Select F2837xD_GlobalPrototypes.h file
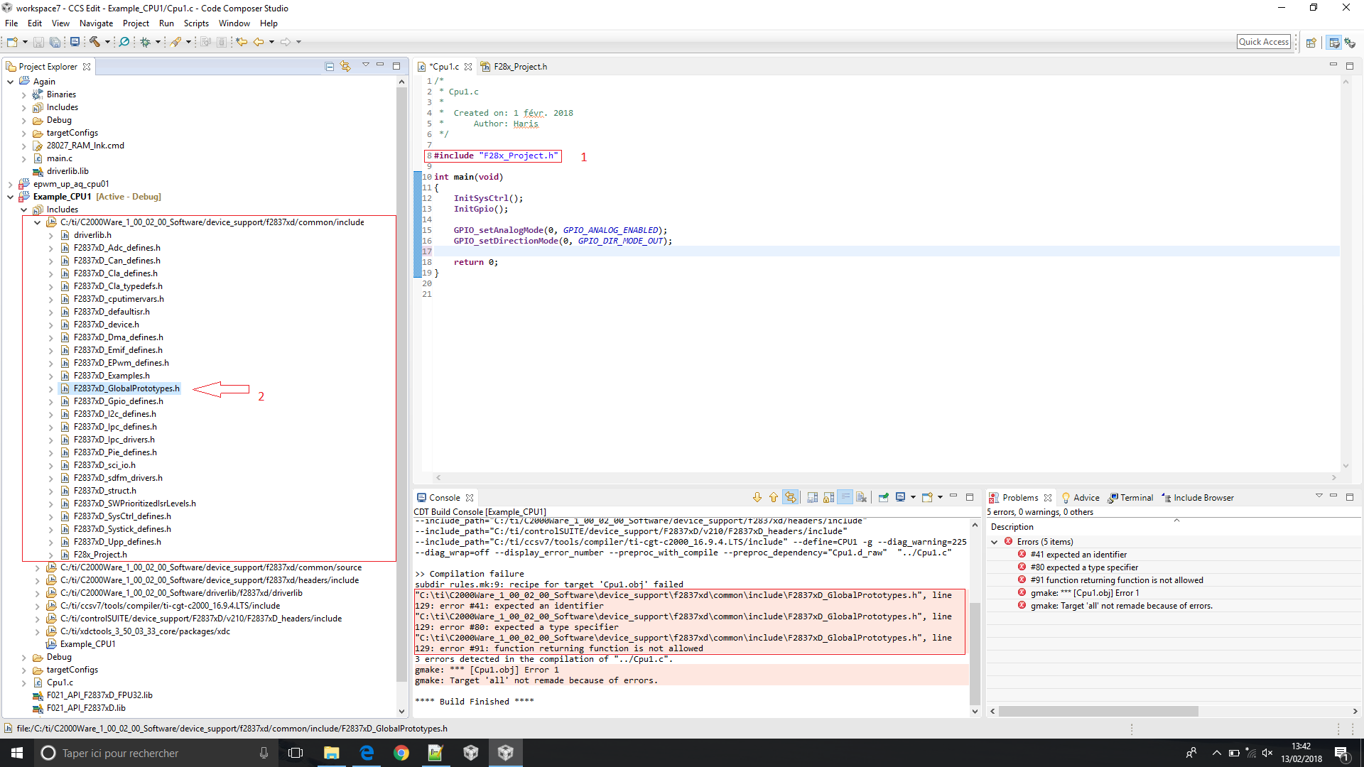This screenshot has width=1364, height=767. tap(126, 388)
